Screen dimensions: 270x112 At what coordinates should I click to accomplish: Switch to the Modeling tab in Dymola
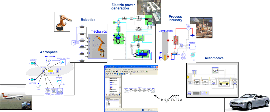point(145,110)
